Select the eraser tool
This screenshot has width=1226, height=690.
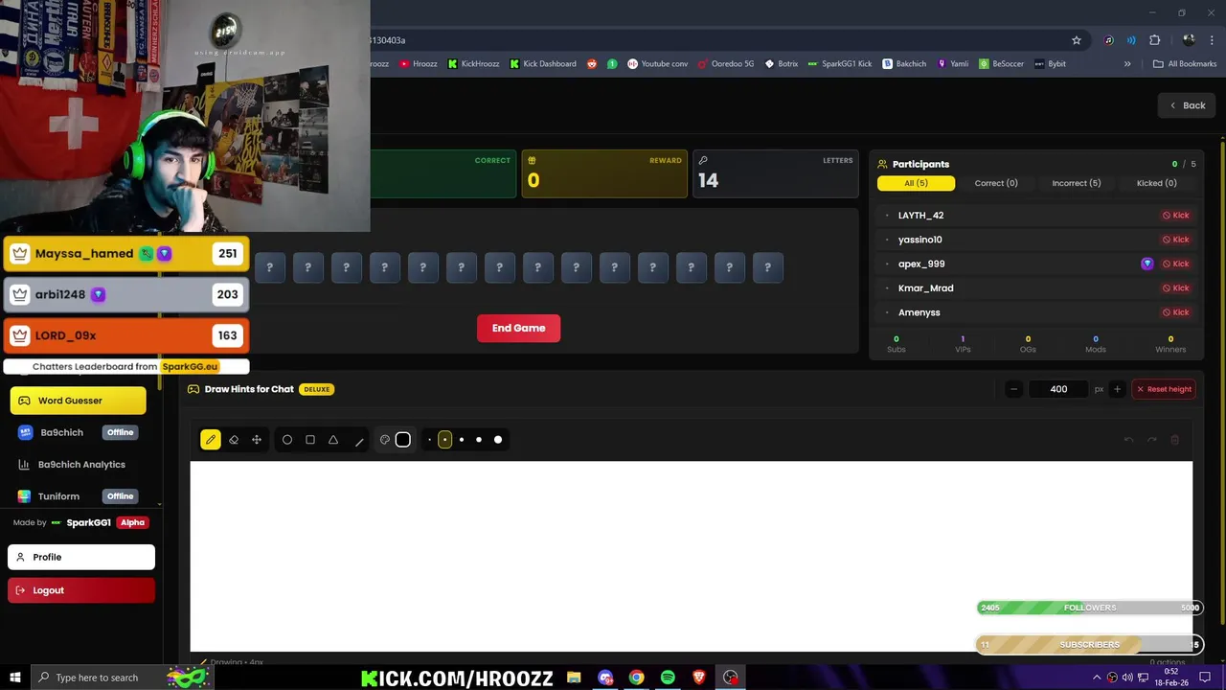click(234, 440)
